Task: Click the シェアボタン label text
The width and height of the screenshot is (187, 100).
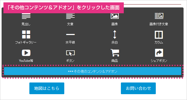Action: click(x=159, y=61)
